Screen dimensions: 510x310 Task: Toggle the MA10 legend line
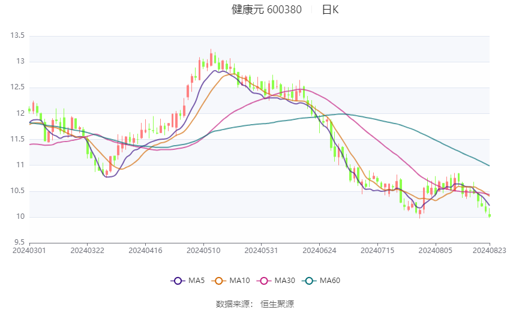[231, 281]
